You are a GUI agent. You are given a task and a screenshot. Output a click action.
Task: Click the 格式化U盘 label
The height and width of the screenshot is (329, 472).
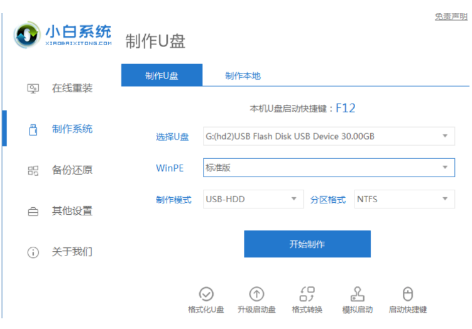tap(206, 310)
